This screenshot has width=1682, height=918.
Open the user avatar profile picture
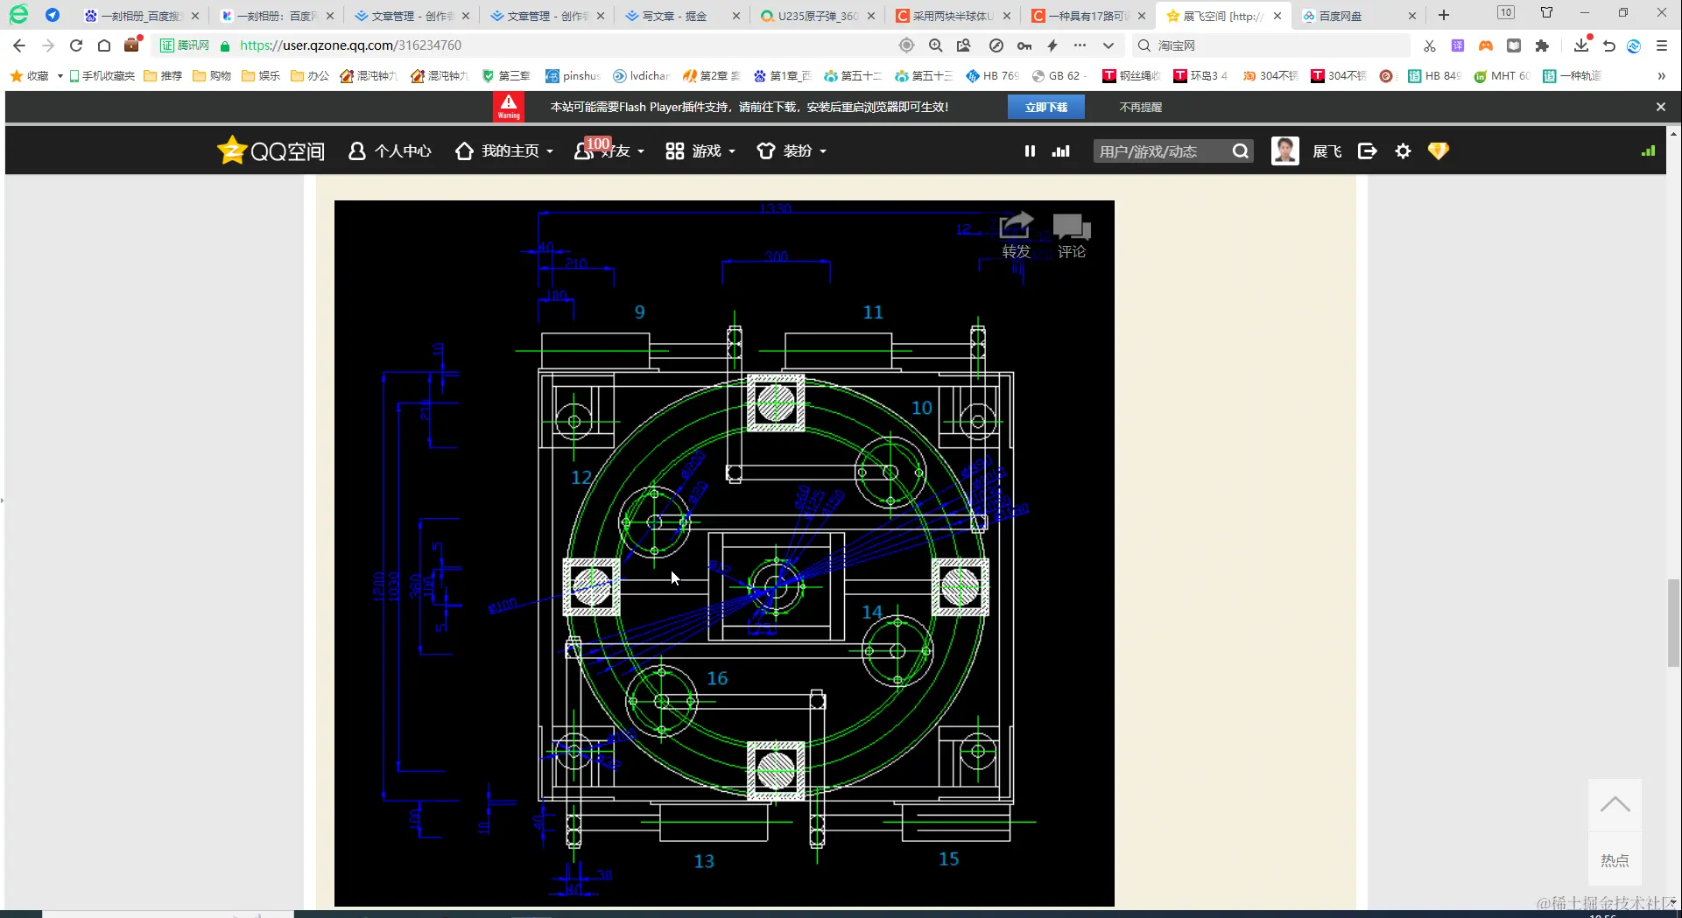click(x=1285, y=151)
